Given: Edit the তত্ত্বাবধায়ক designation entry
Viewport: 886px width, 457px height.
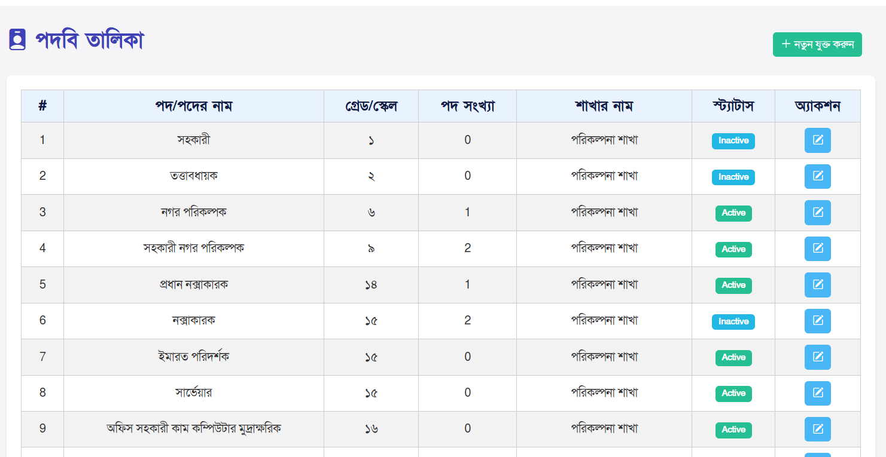Looking at the screenshot, I should click(817, 176).
